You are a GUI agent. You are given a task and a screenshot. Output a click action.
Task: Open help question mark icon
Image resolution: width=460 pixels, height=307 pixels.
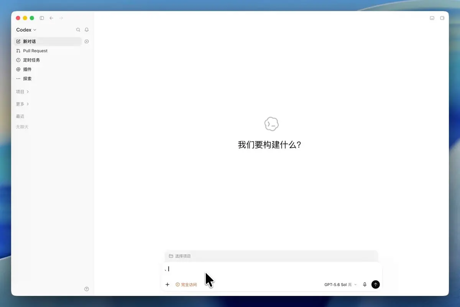pos(87,289)
